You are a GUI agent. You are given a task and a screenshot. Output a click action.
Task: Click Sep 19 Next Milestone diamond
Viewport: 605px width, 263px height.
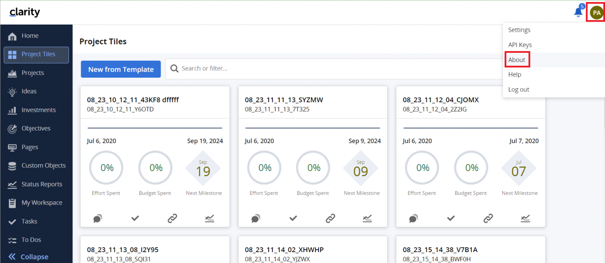coord(203,169)
